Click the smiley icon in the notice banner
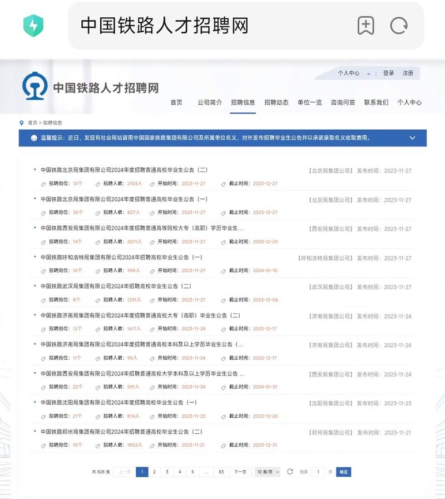Screen dimensions: 445x499 (x=34, y=138)
